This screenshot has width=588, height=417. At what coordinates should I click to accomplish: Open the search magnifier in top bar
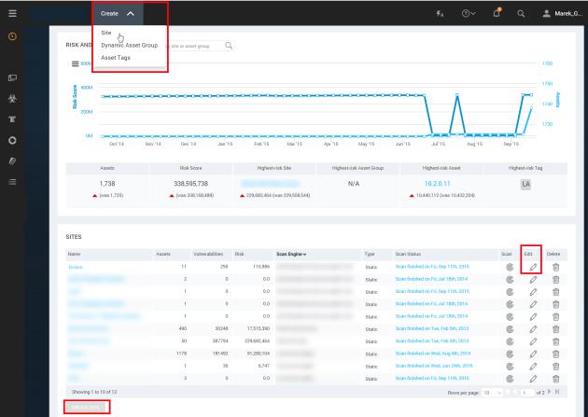(547, 13)
